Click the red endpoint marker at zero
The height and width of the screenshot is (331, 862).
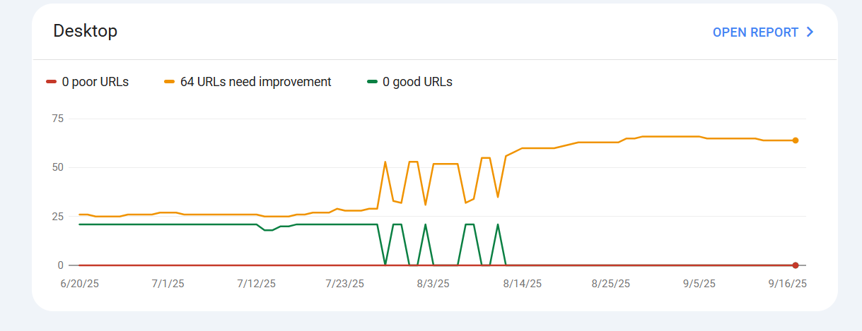(x=796, y=265)
